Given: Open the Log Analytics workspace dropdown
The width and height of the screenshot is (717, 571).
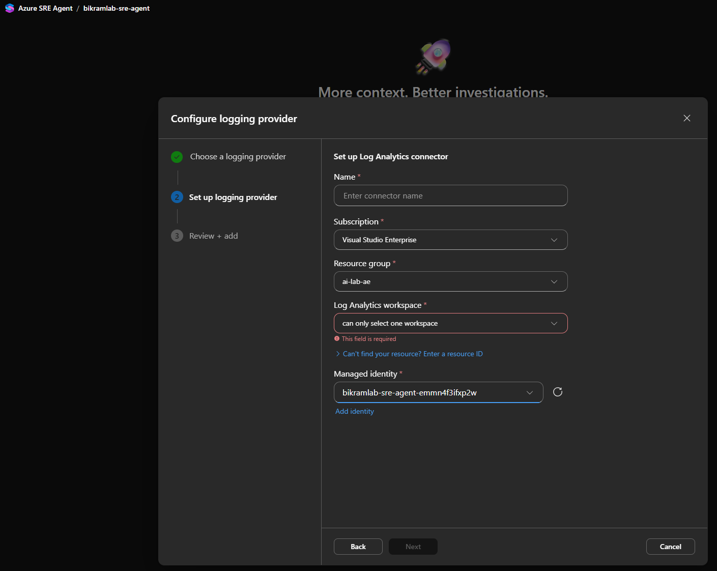Looking at the screenshot, I should (450, 323).
